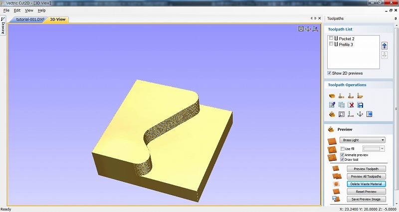399x212 pixels.
Task: Check the Profile 3 toolpath checkbox
Action: coord(331,44)
